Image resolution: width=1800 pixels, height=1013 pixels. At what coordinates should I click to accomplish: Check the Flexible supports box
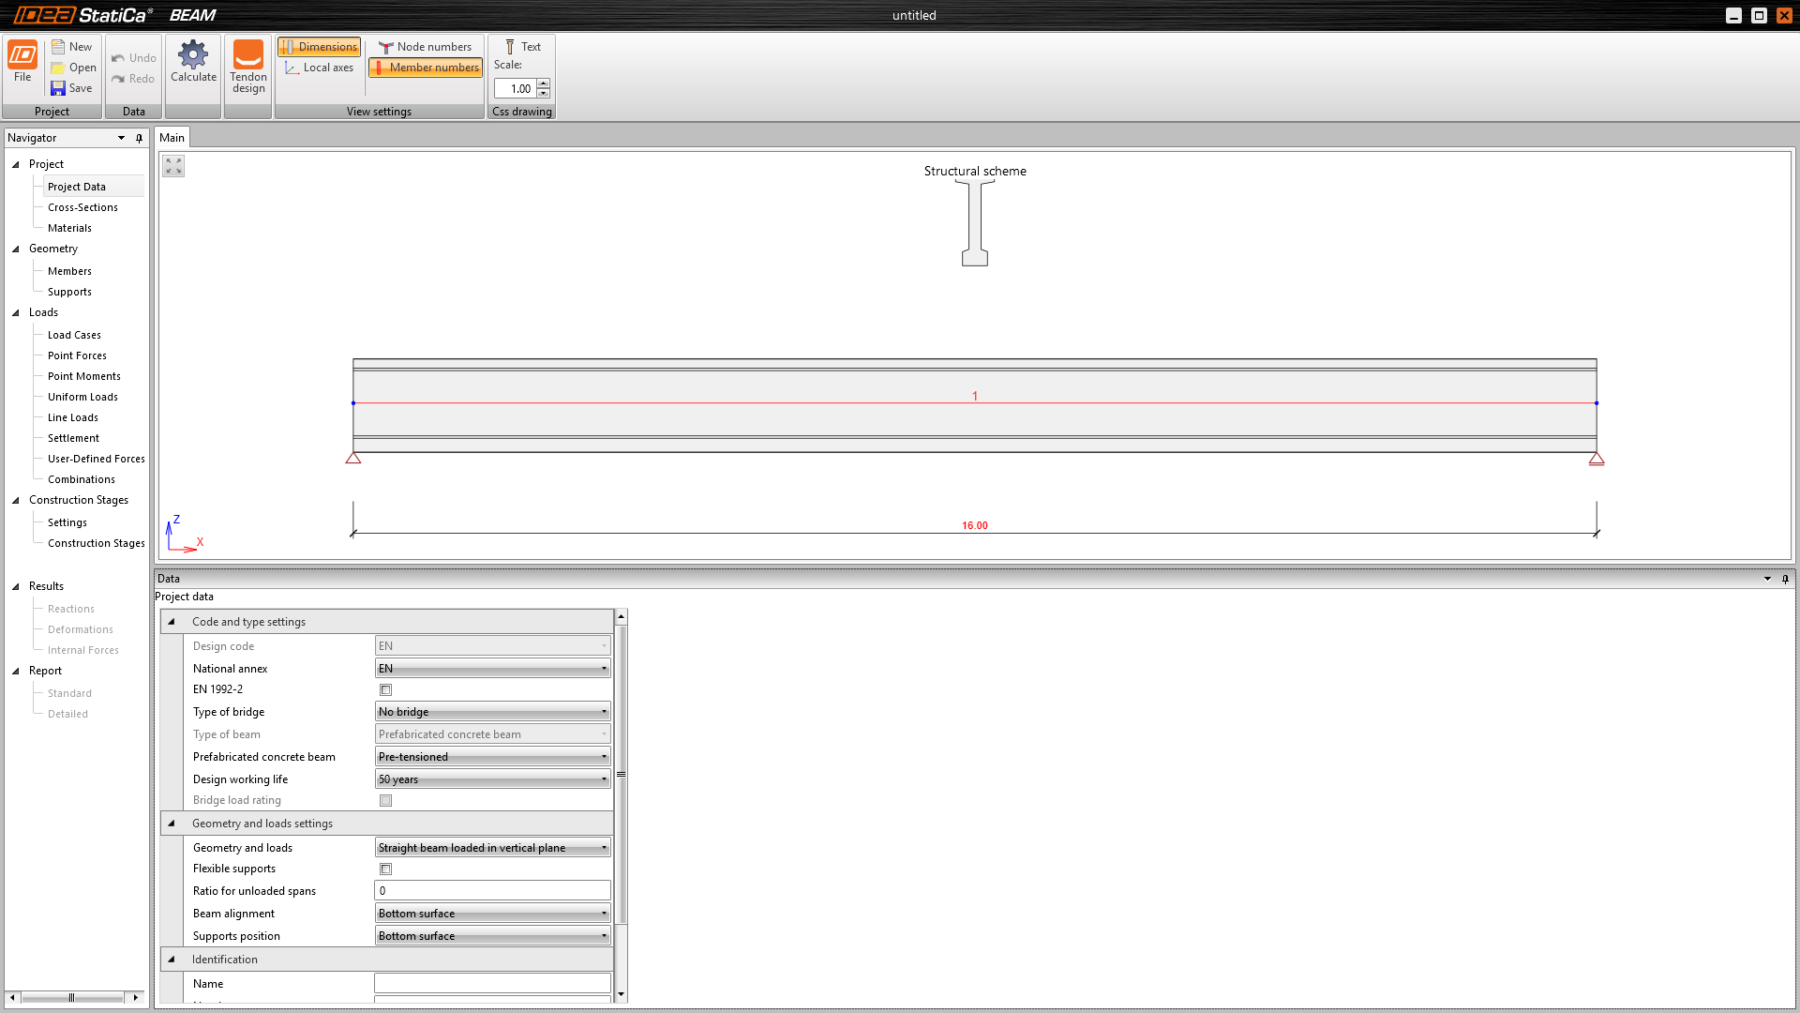point(385,869)
